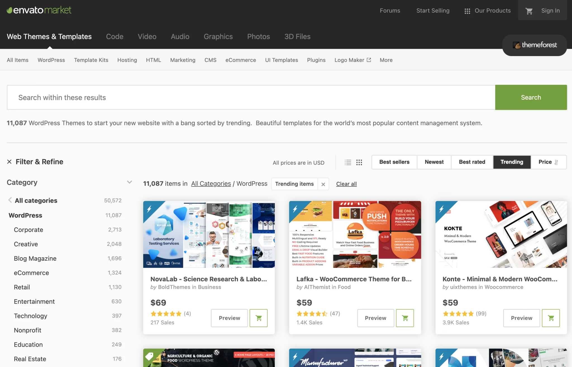Open All Categories breadcrumb link
This screenshot has width=572, height=367.
[211, 184]
